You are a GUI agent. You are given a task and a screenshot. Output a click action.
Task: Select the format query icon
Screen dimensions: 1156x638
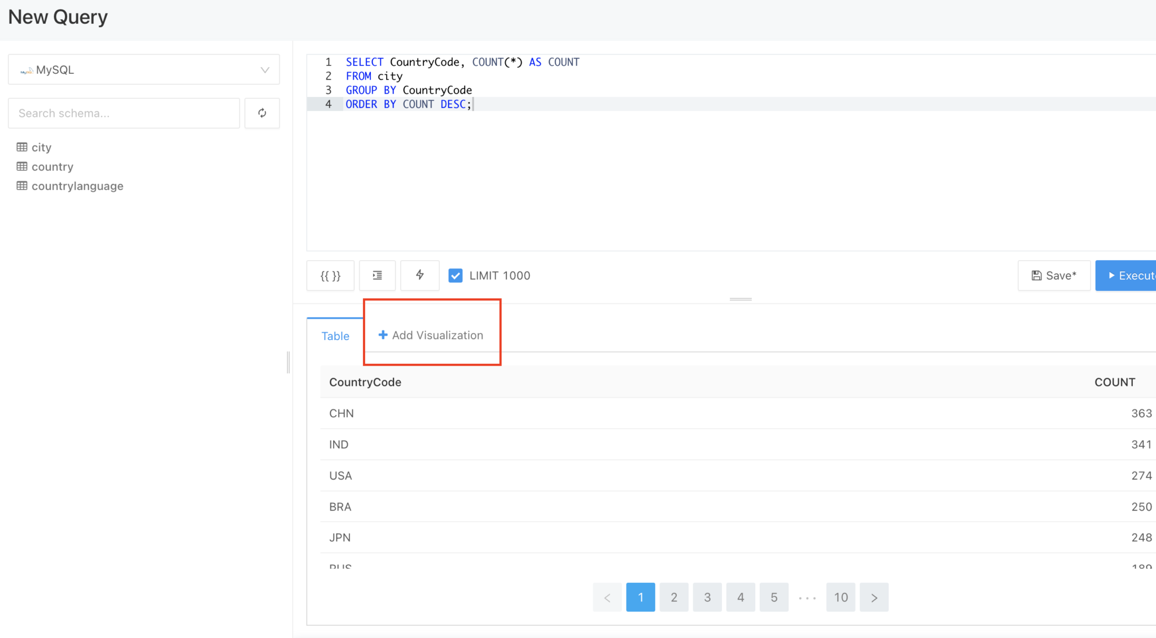click(x=377, y=275)
